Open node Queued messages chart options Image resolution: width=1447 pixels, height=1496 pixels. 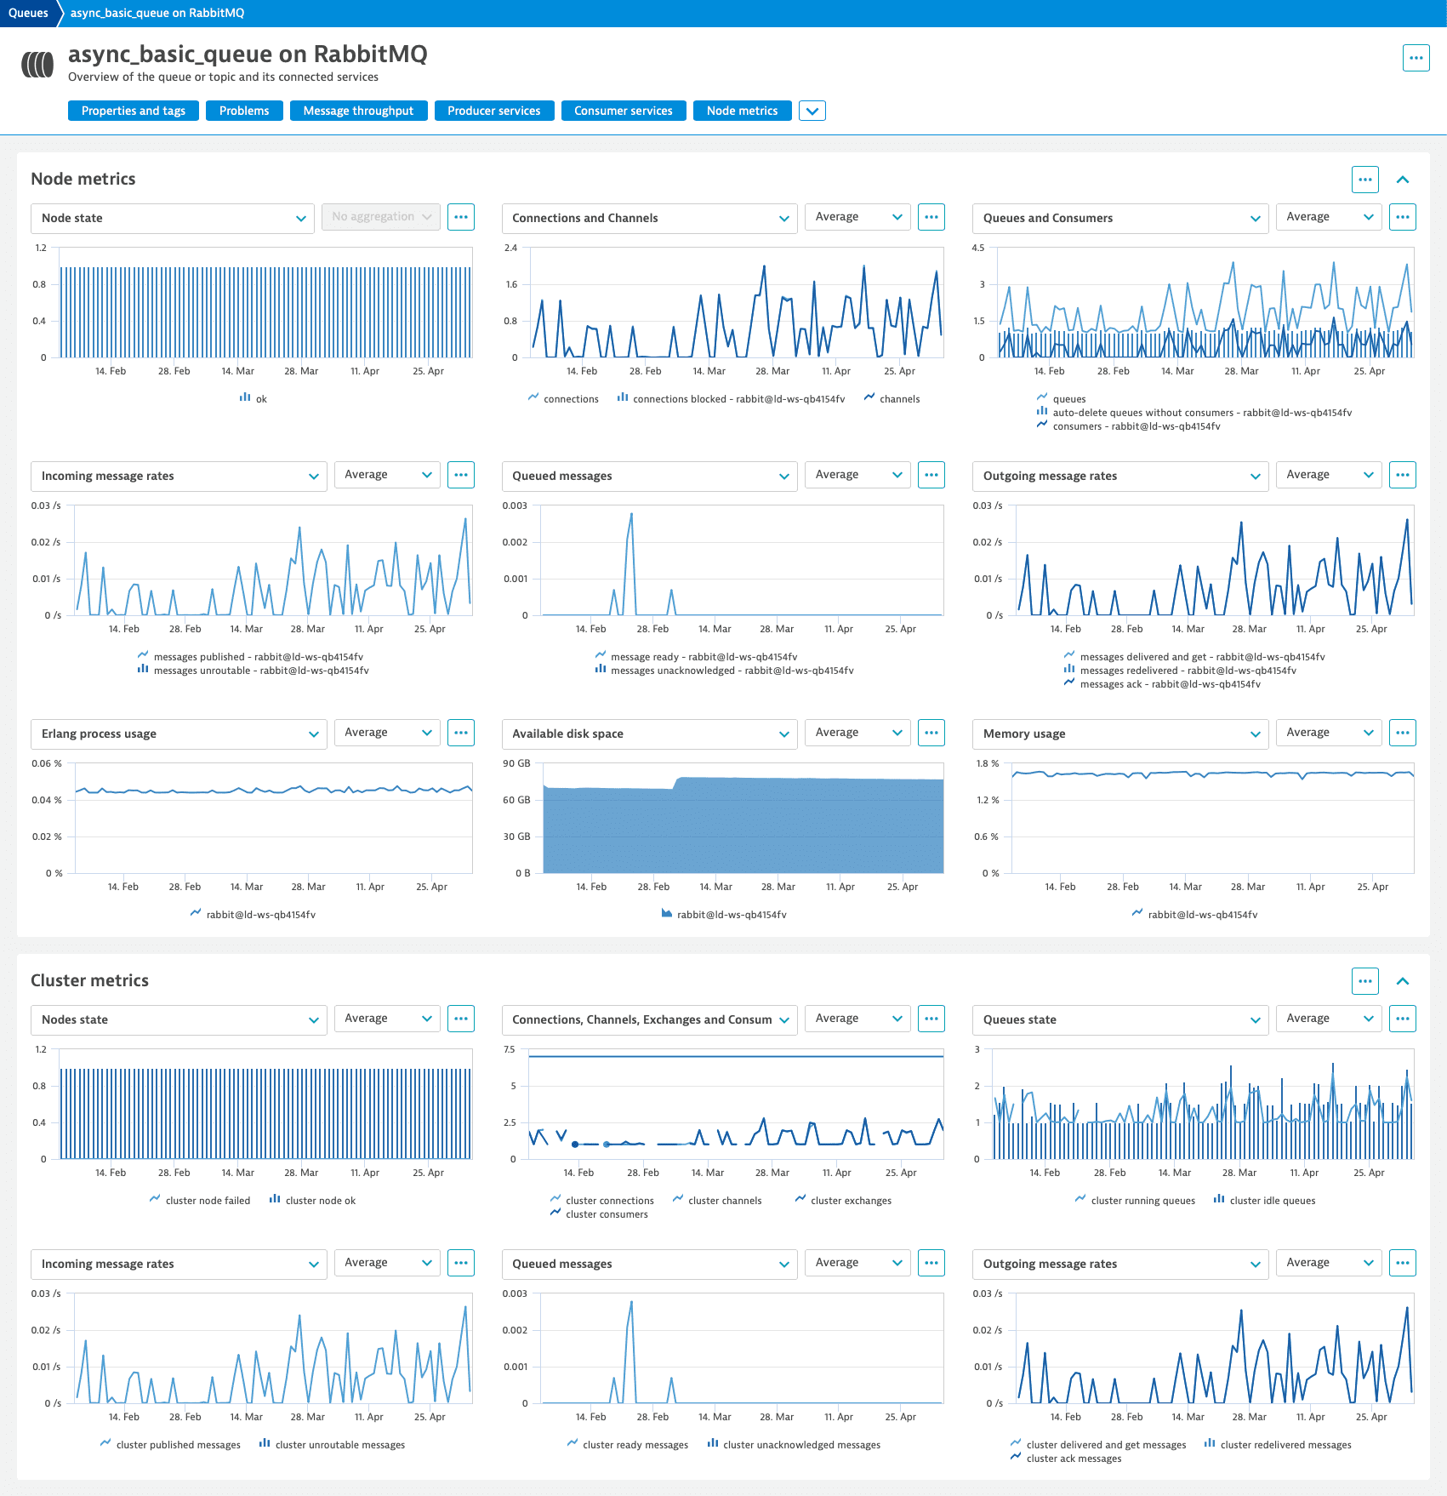931,475
